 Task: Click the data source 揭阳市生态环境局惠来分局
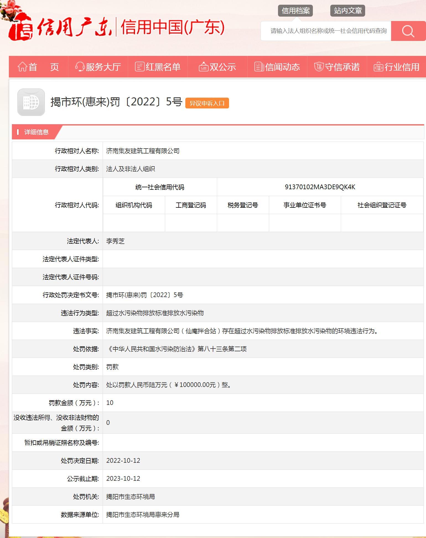click(143, 515)
